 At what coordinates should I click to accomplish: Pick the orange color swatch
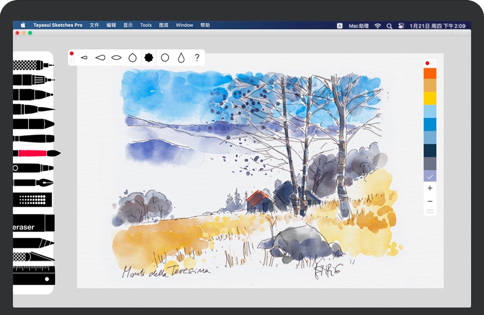(x=430, y=74)
